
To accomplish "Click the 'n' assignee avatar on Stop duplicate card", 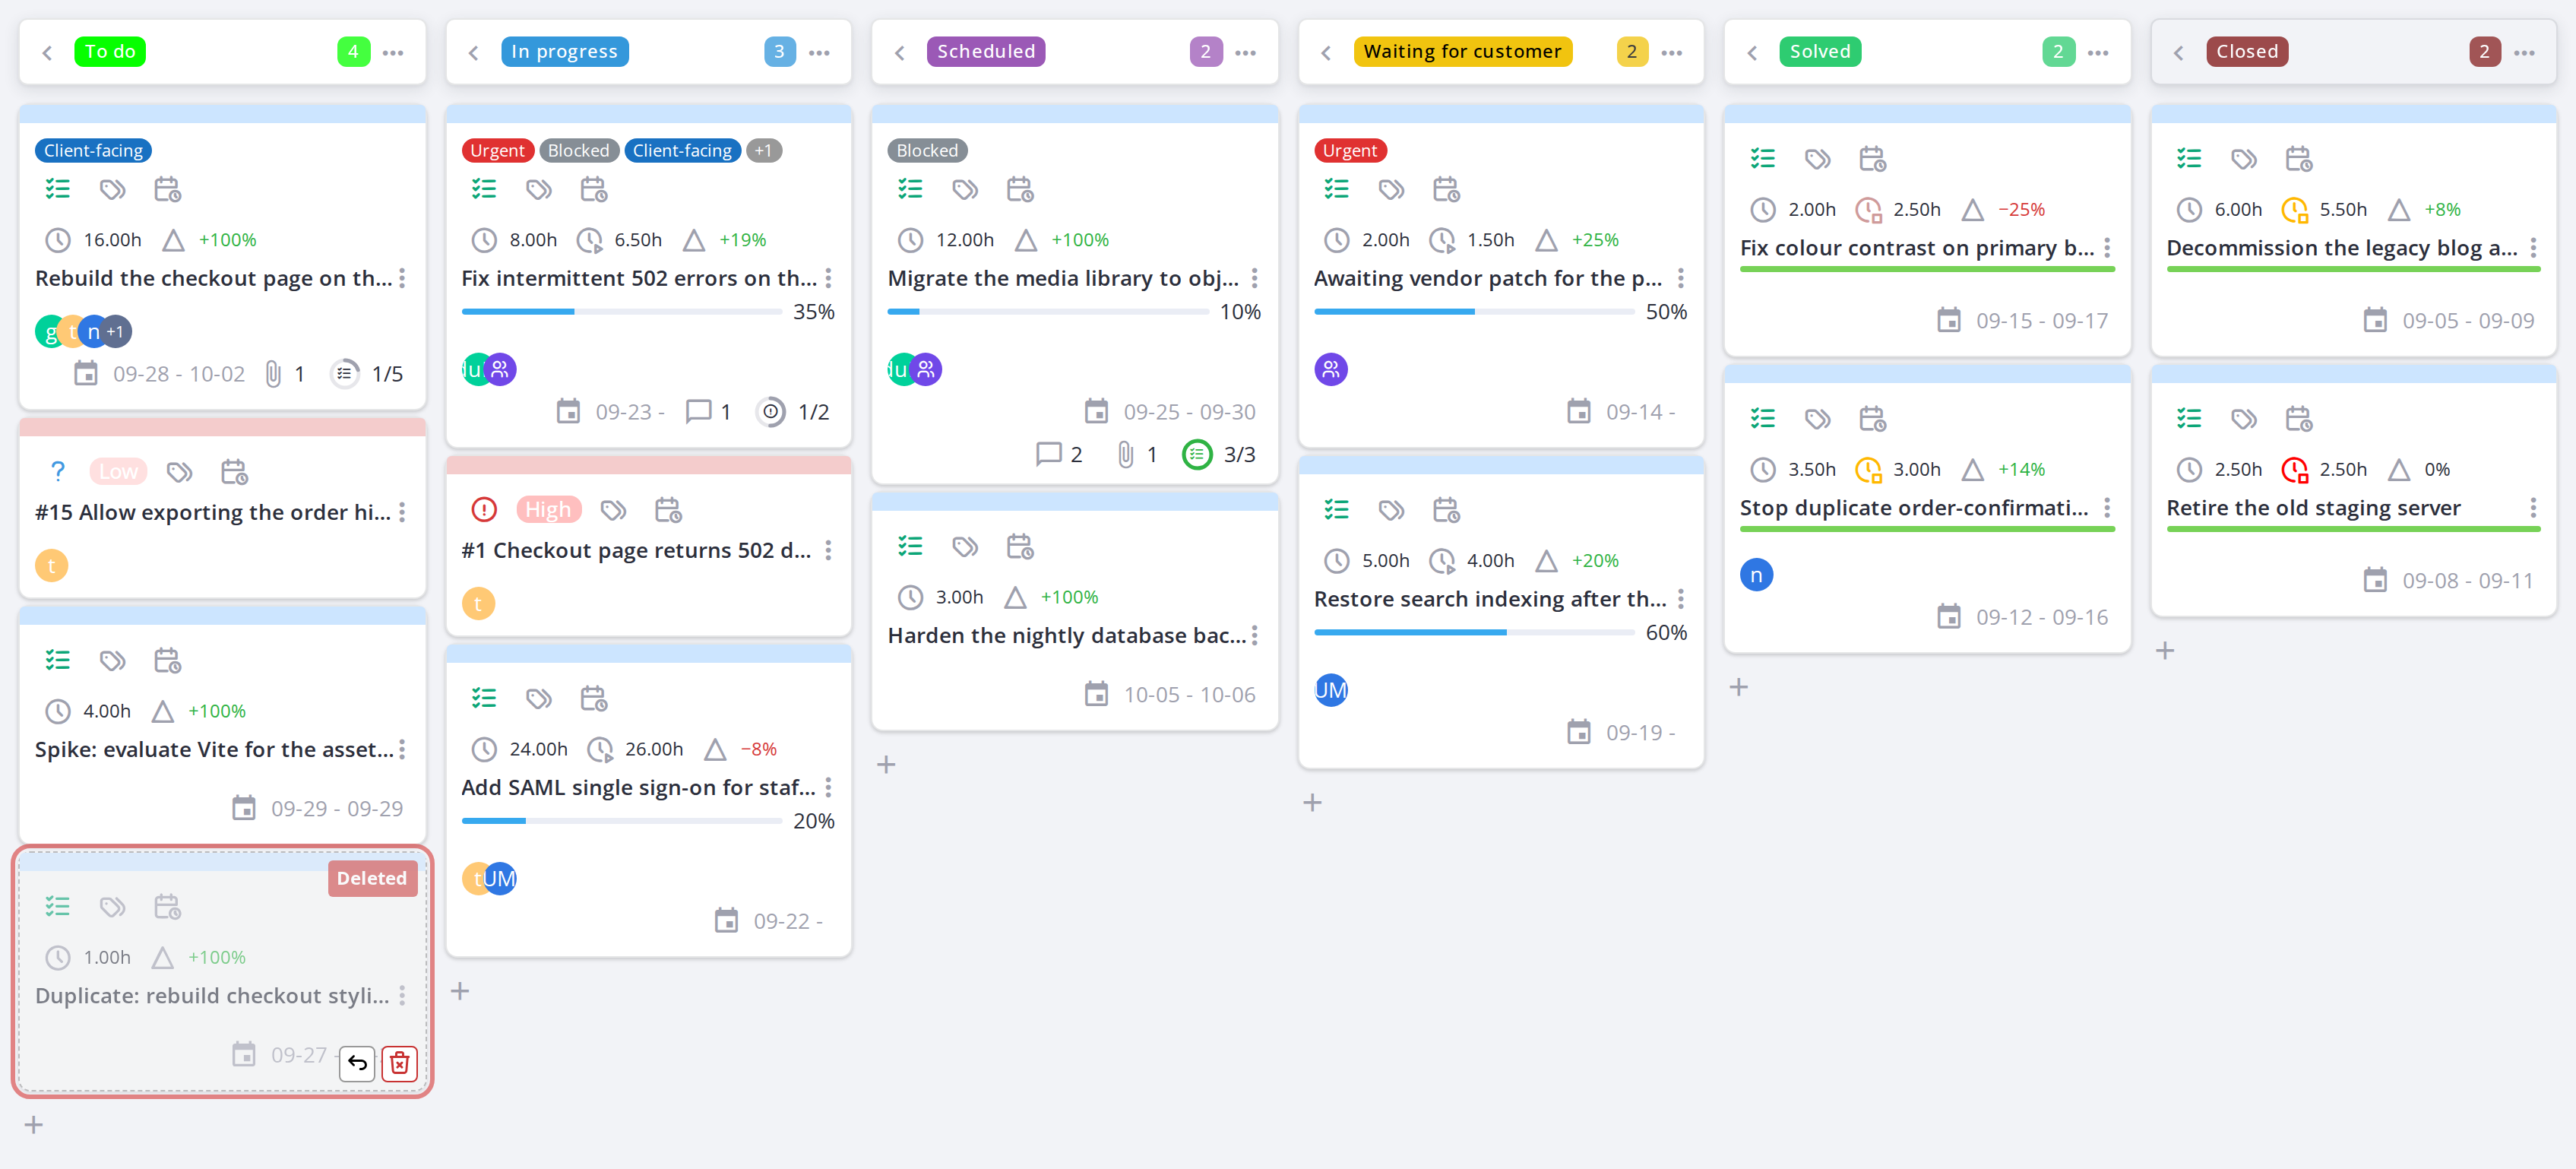I will pyautogui.click(x=1757, y=575).
